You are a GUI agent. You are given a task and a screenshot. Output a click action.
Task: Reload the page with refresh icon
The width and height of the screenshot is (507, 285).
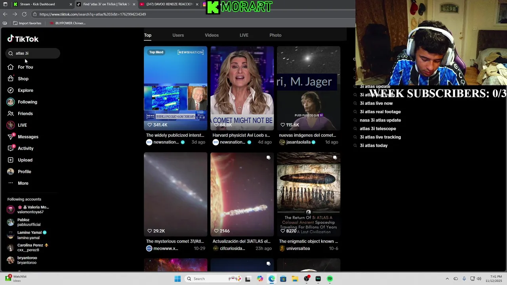[x=24, y=14]
